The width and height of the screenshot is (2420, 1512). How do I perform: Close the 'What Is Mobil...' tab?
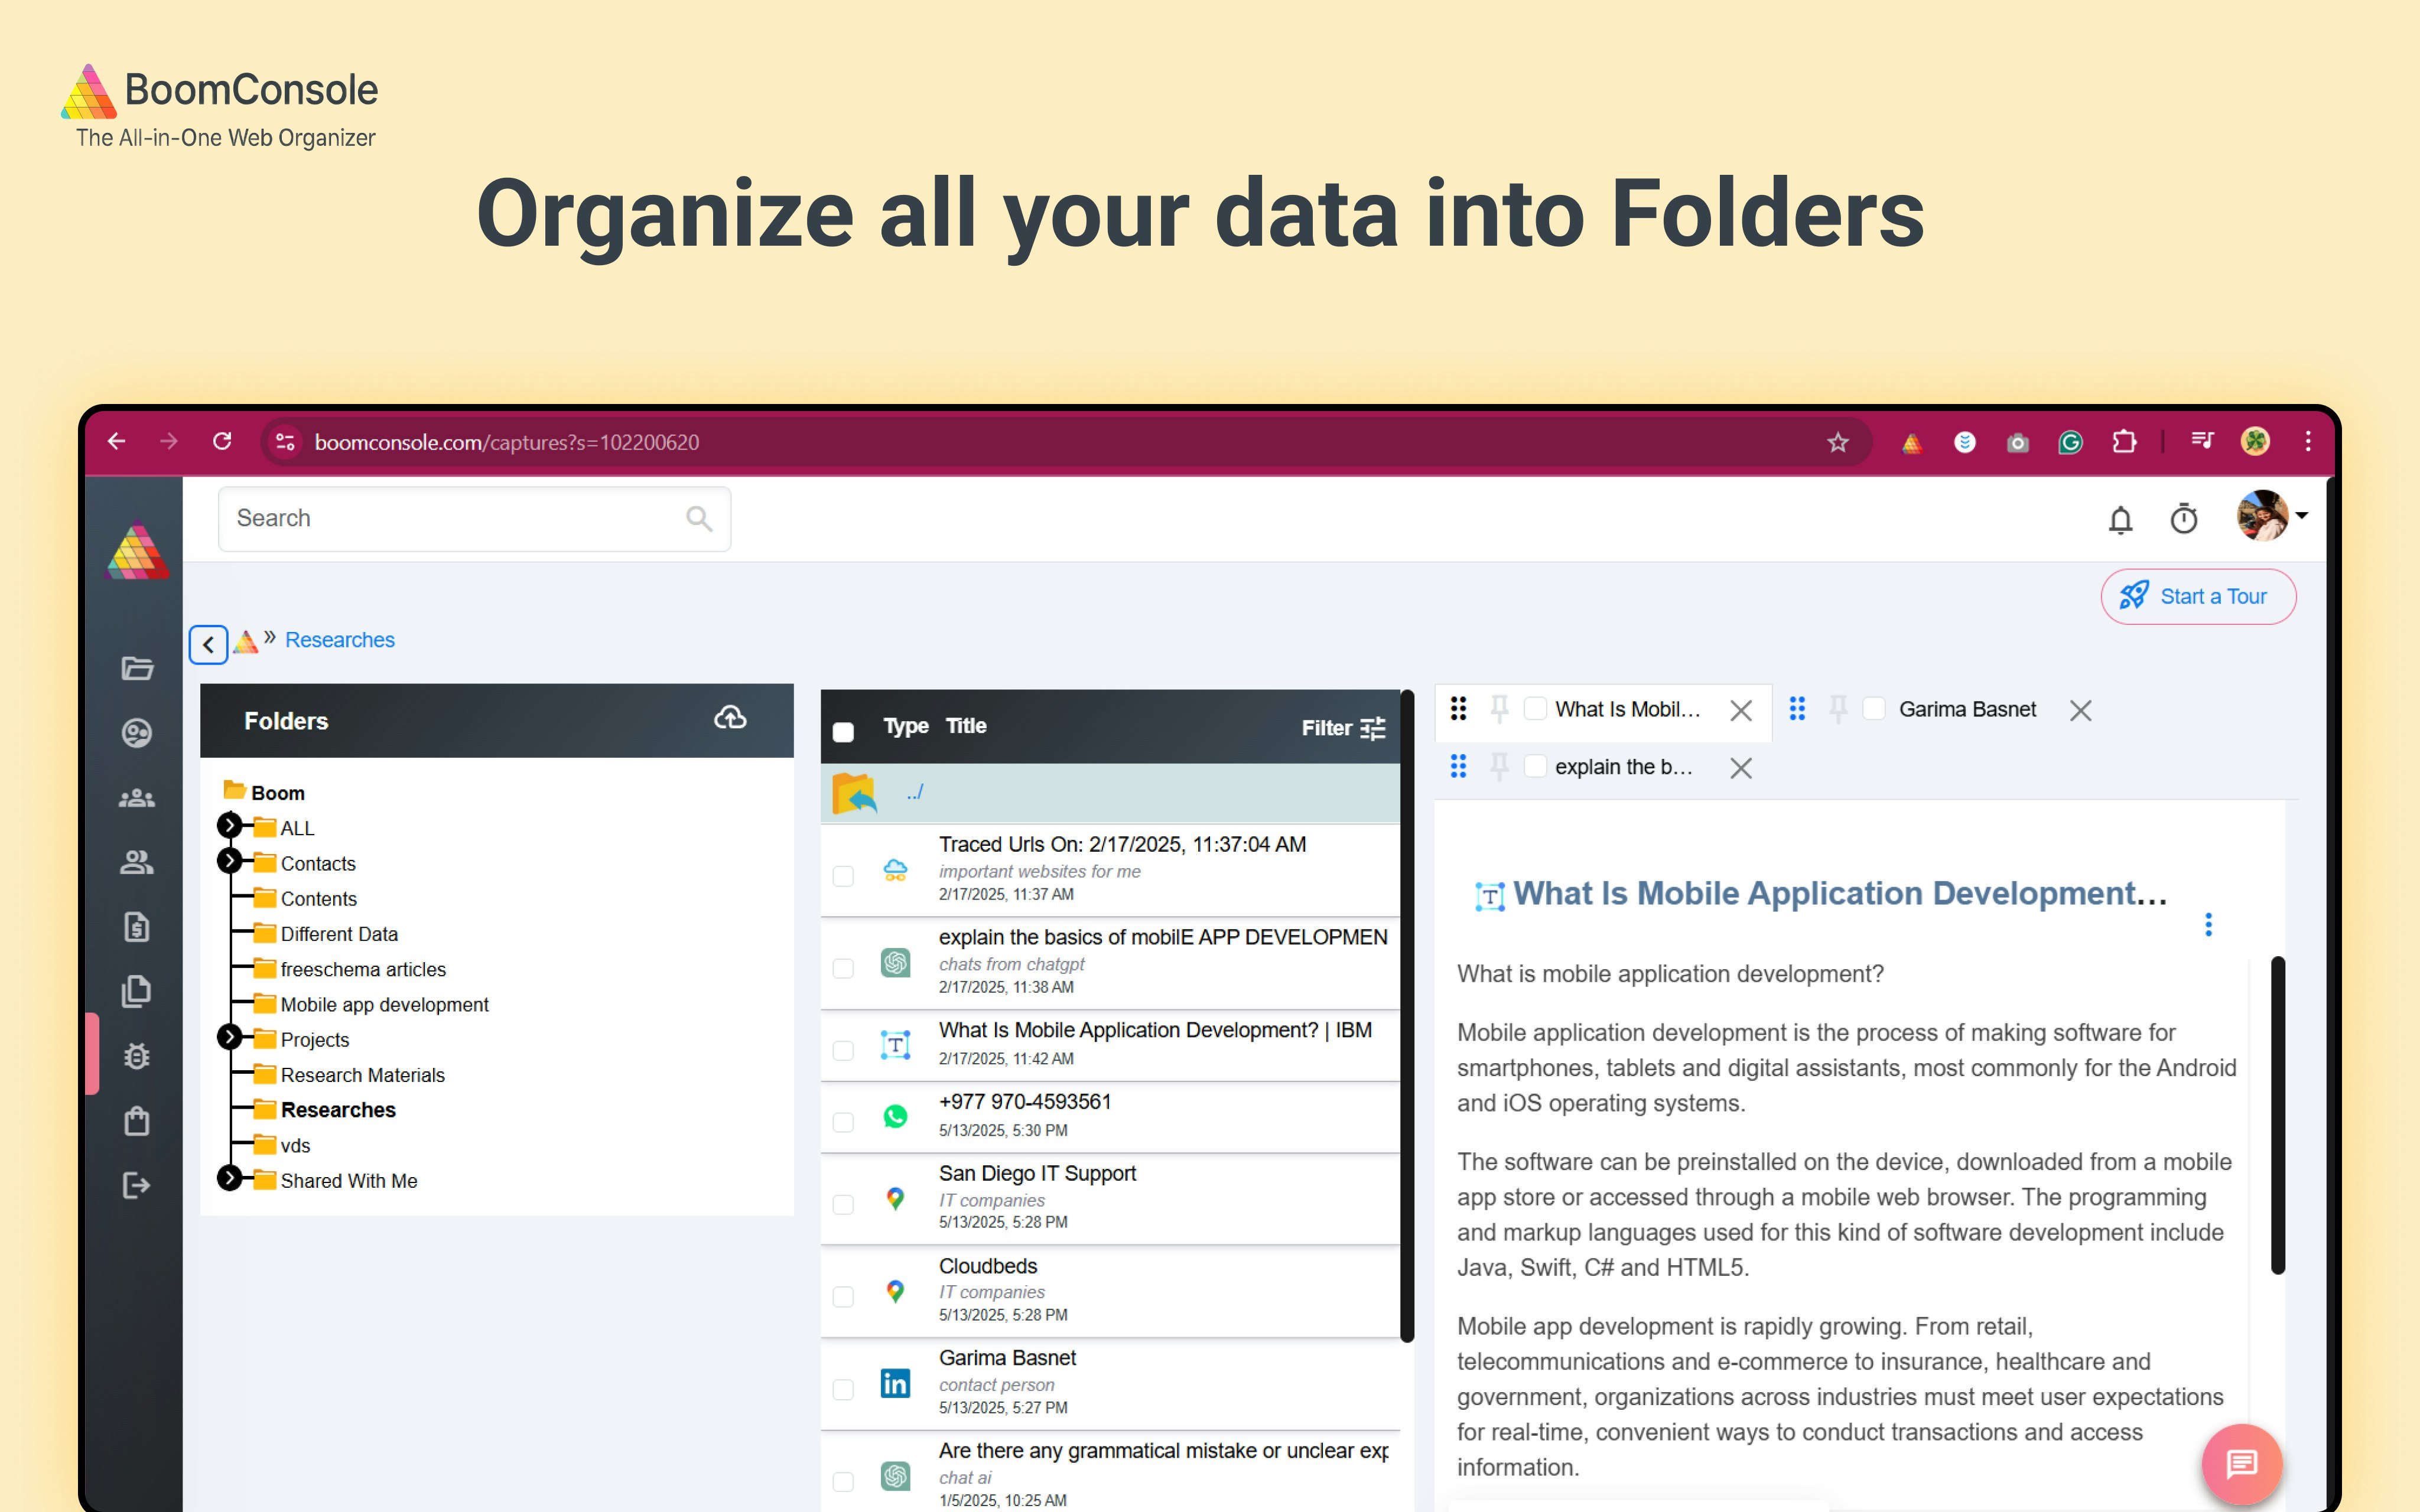pyautogui.click(x=1741, y=710)
